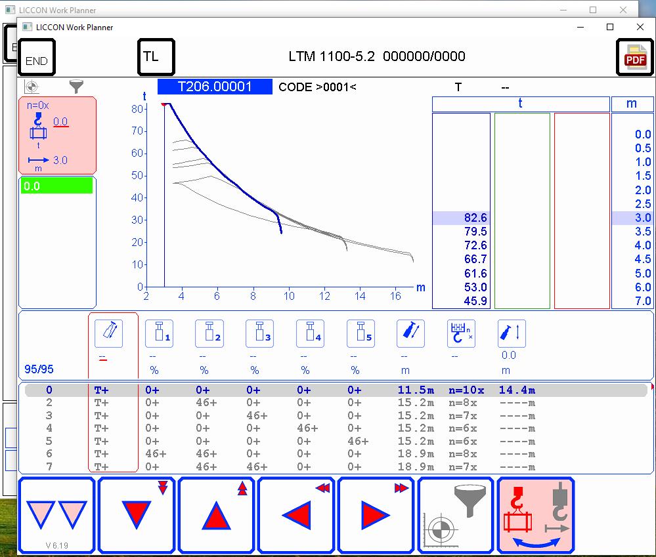This screenshot has height=557, width=656.
Task: Click the 3.5 radius value in m column
Action: (x=643, y=232)
